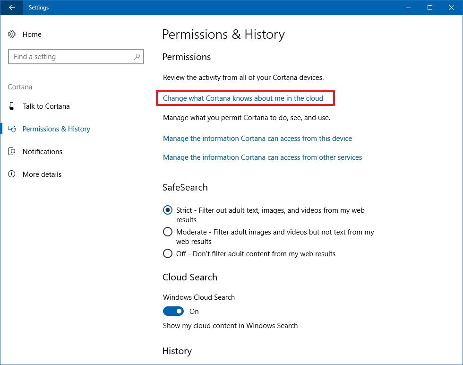The image size is (463, 365).
Task: Open Change what Cortana knows about me
Action: pos(243,98)
